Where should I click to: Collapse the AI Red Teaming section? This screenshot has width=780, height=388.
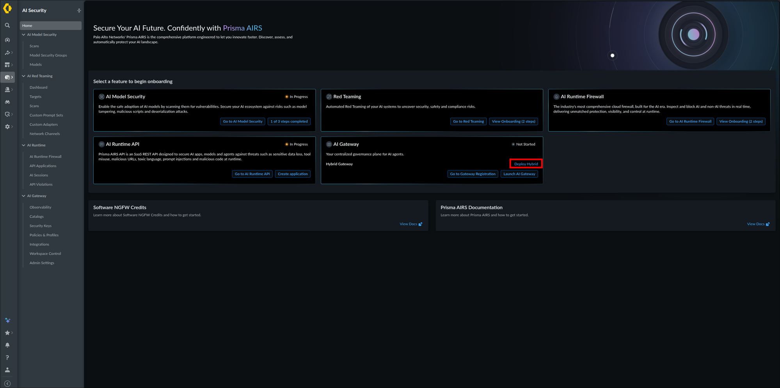pyautogui.click(x=24, y=76)
